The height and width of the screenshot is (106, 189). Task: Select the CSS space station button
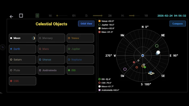(23, 81)
